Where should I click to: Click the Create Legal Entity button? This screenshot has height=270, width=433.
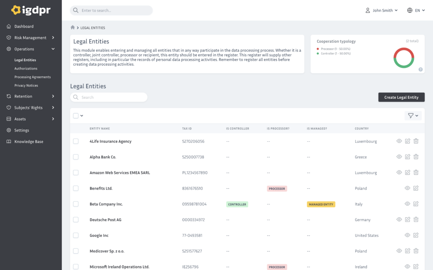pos(401,97)
